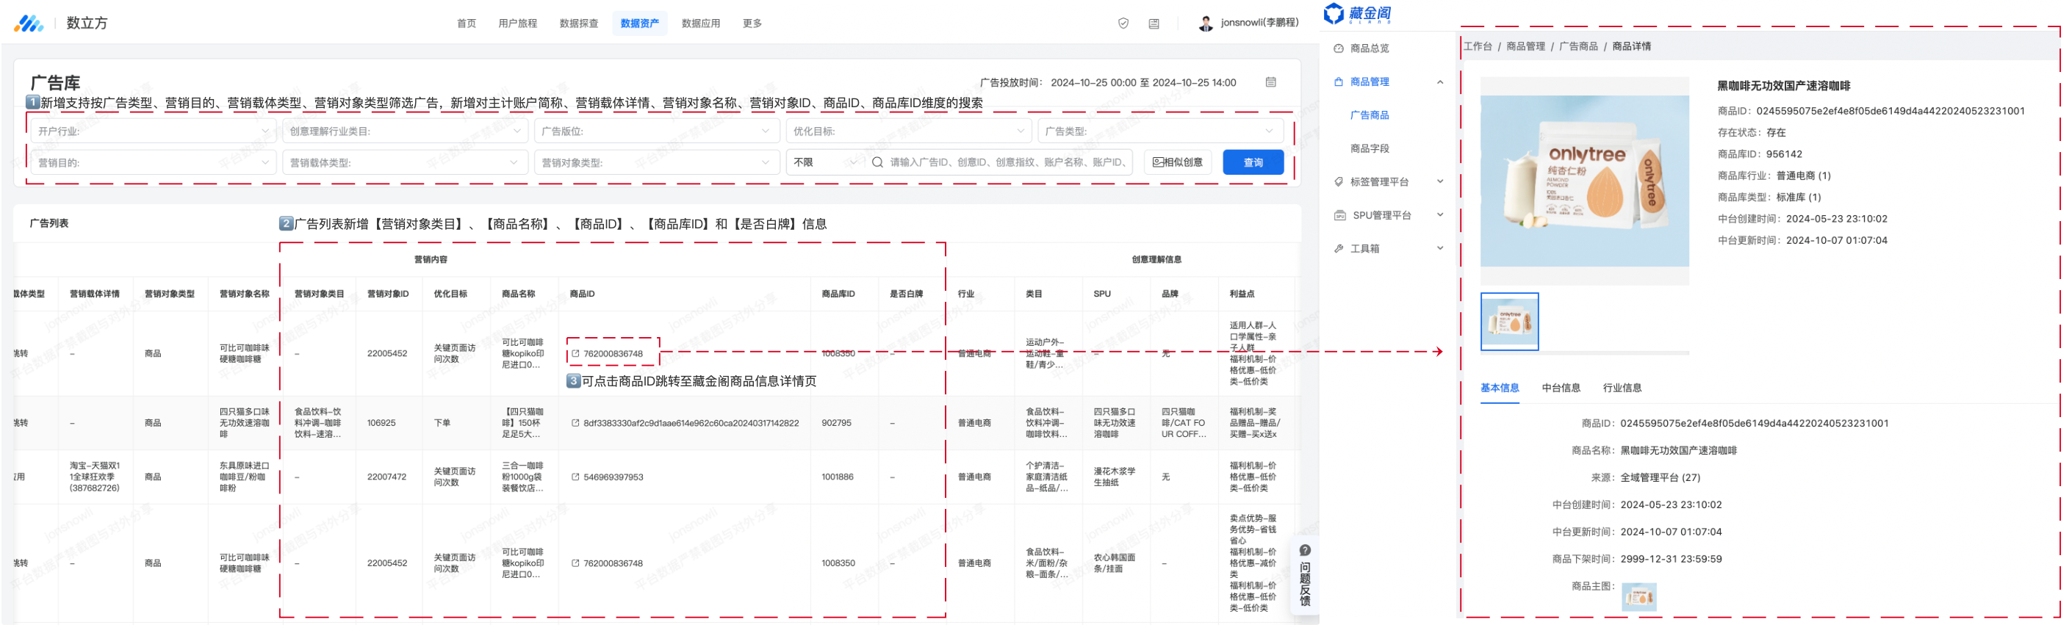Open the 营销载体类型 dropdown
This screenshot has height=633, width=2069.
(405, 162)
